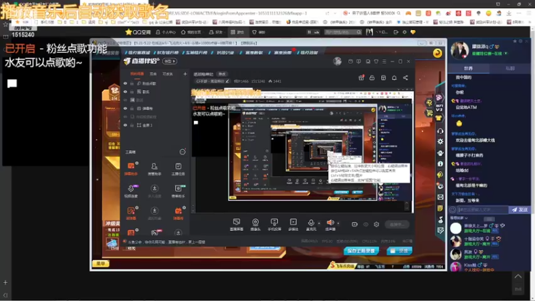Add the 手机投屏 phone-cast source

(274, 225)
